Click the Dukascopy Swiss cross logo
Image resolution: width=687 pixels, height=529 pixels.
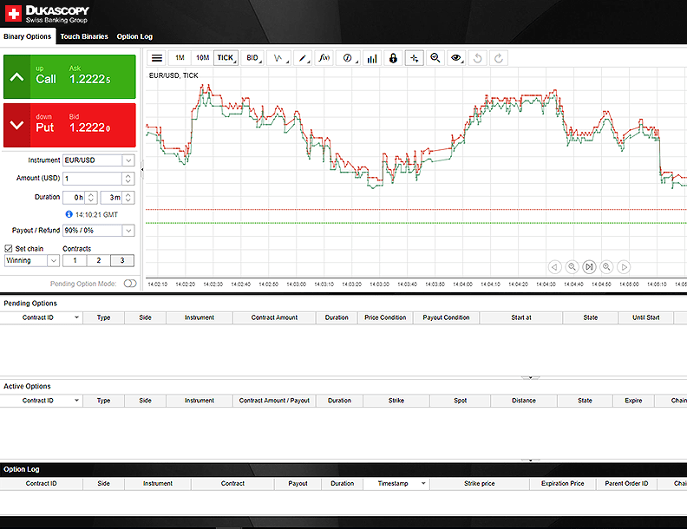click(13, 13)
